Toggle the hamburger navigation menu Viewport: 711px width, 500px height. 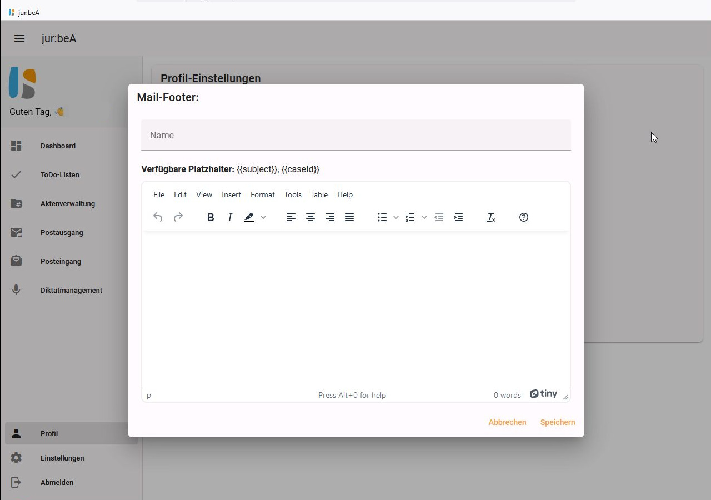click(19, 38)
